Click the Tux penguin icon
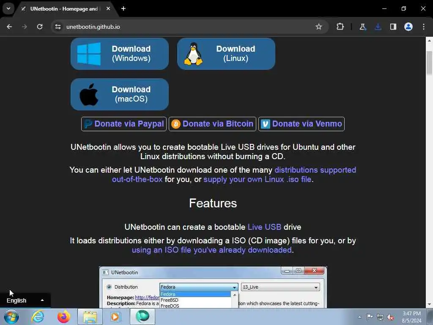Image resolution: width=433 pixels, height=325 pixels. pyautogui.click(x=194, y=54)
